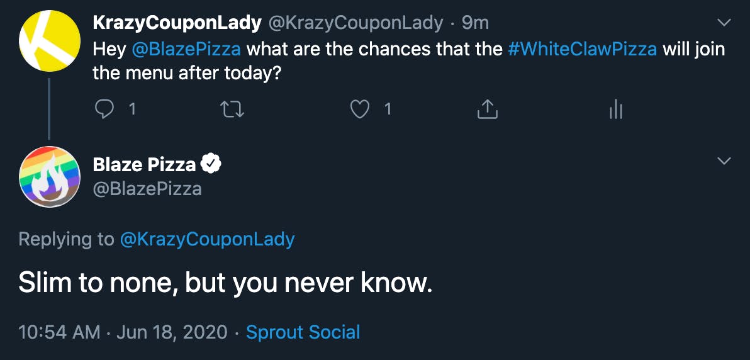Click the reply text 'Slim to none, but you never know.'

click(x=226, y=284)
